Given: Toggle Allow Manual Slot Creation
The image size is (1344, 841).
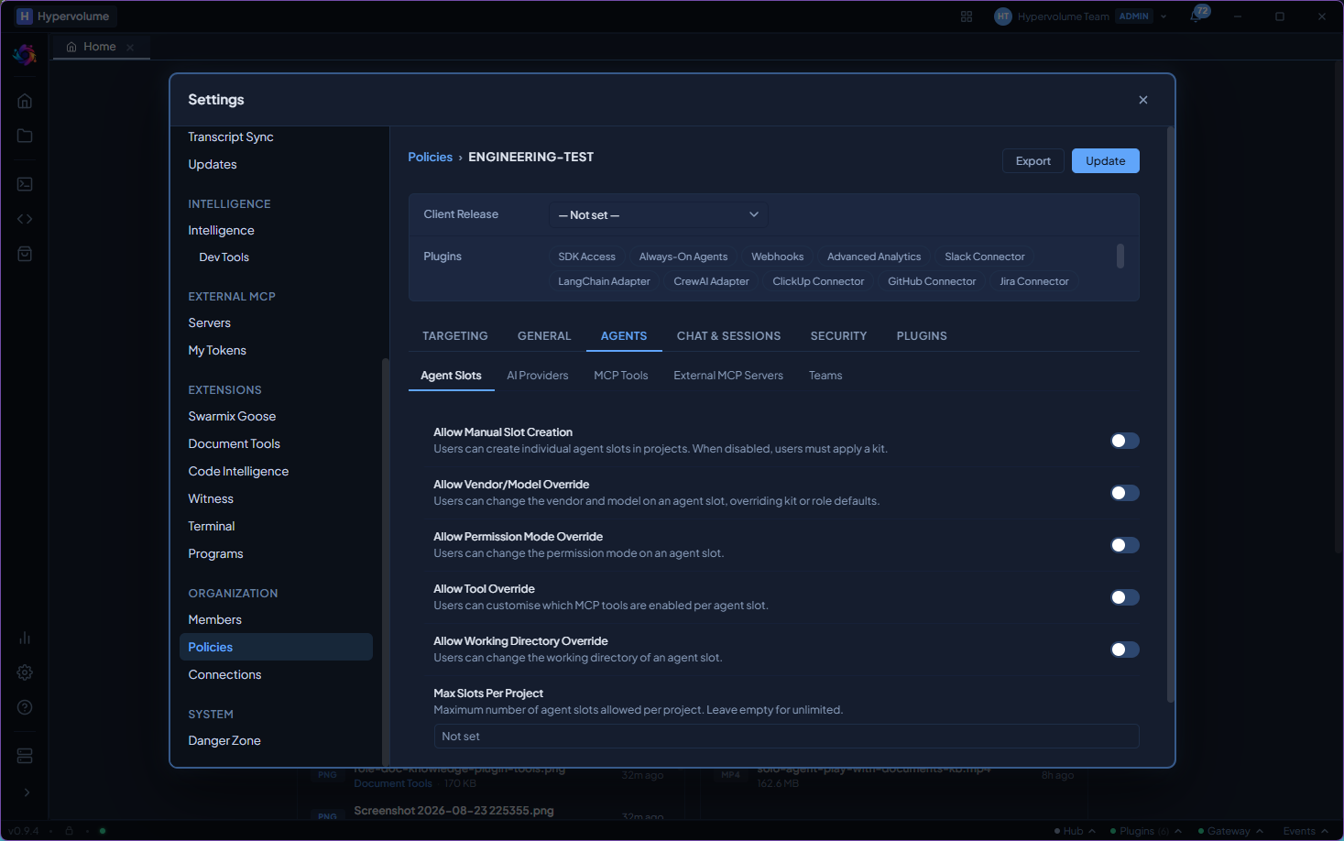Looking at the screenshot, I should pos(1125,441).
